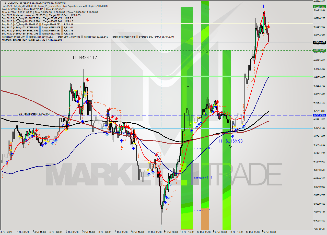Click the '12 Oct 08:00' time label
Image resolution: width=327 pixels, height=235 pixels.
[x=203, y=232]
